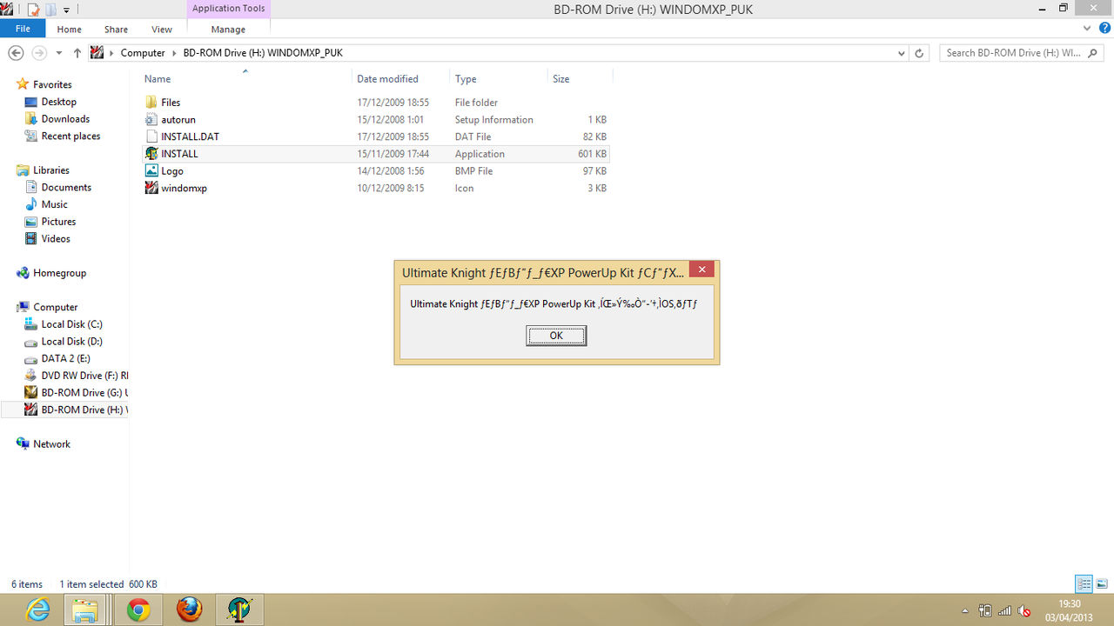Open Internet Explorer from the taskbar
The image size is (1114, 626).
[37, 609]
